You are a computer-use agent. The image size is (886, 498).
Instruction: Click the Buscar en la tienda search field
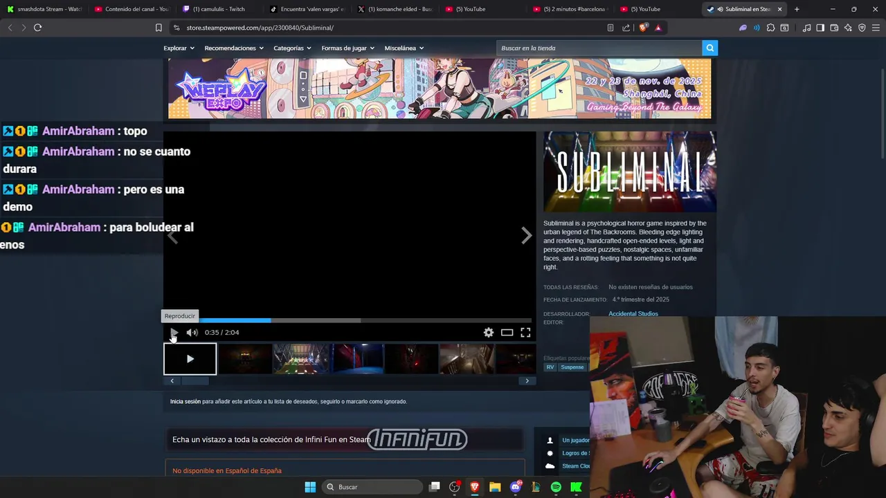pyautogui.click(x=599, y=48)
